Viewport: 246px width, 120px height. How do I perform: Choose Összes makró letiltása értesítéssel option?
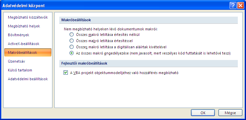click(71, 41)
